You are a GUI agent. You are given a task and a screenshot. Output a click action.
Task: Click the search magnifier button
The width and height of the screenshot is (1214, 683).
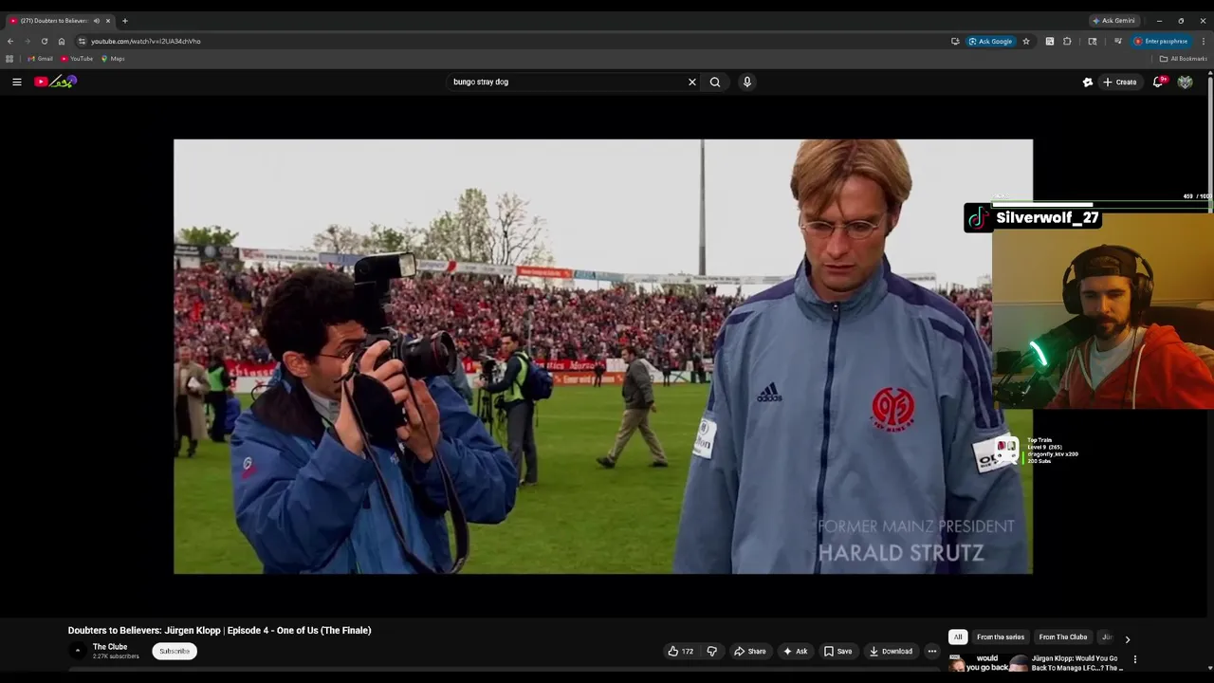click(715, 82)
